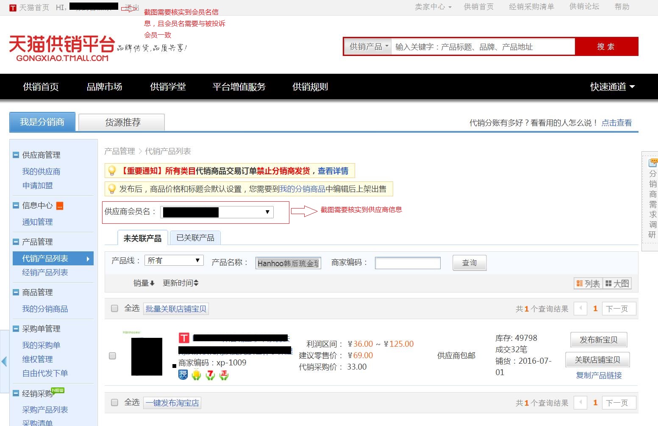658x426 pixels.
Task: Click the 正 genuine-product badge icon
Action: (x=224, y=375)
